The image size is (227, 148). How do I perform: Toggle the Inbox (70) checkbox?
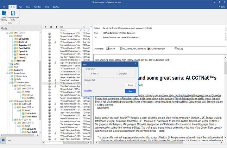12,61
